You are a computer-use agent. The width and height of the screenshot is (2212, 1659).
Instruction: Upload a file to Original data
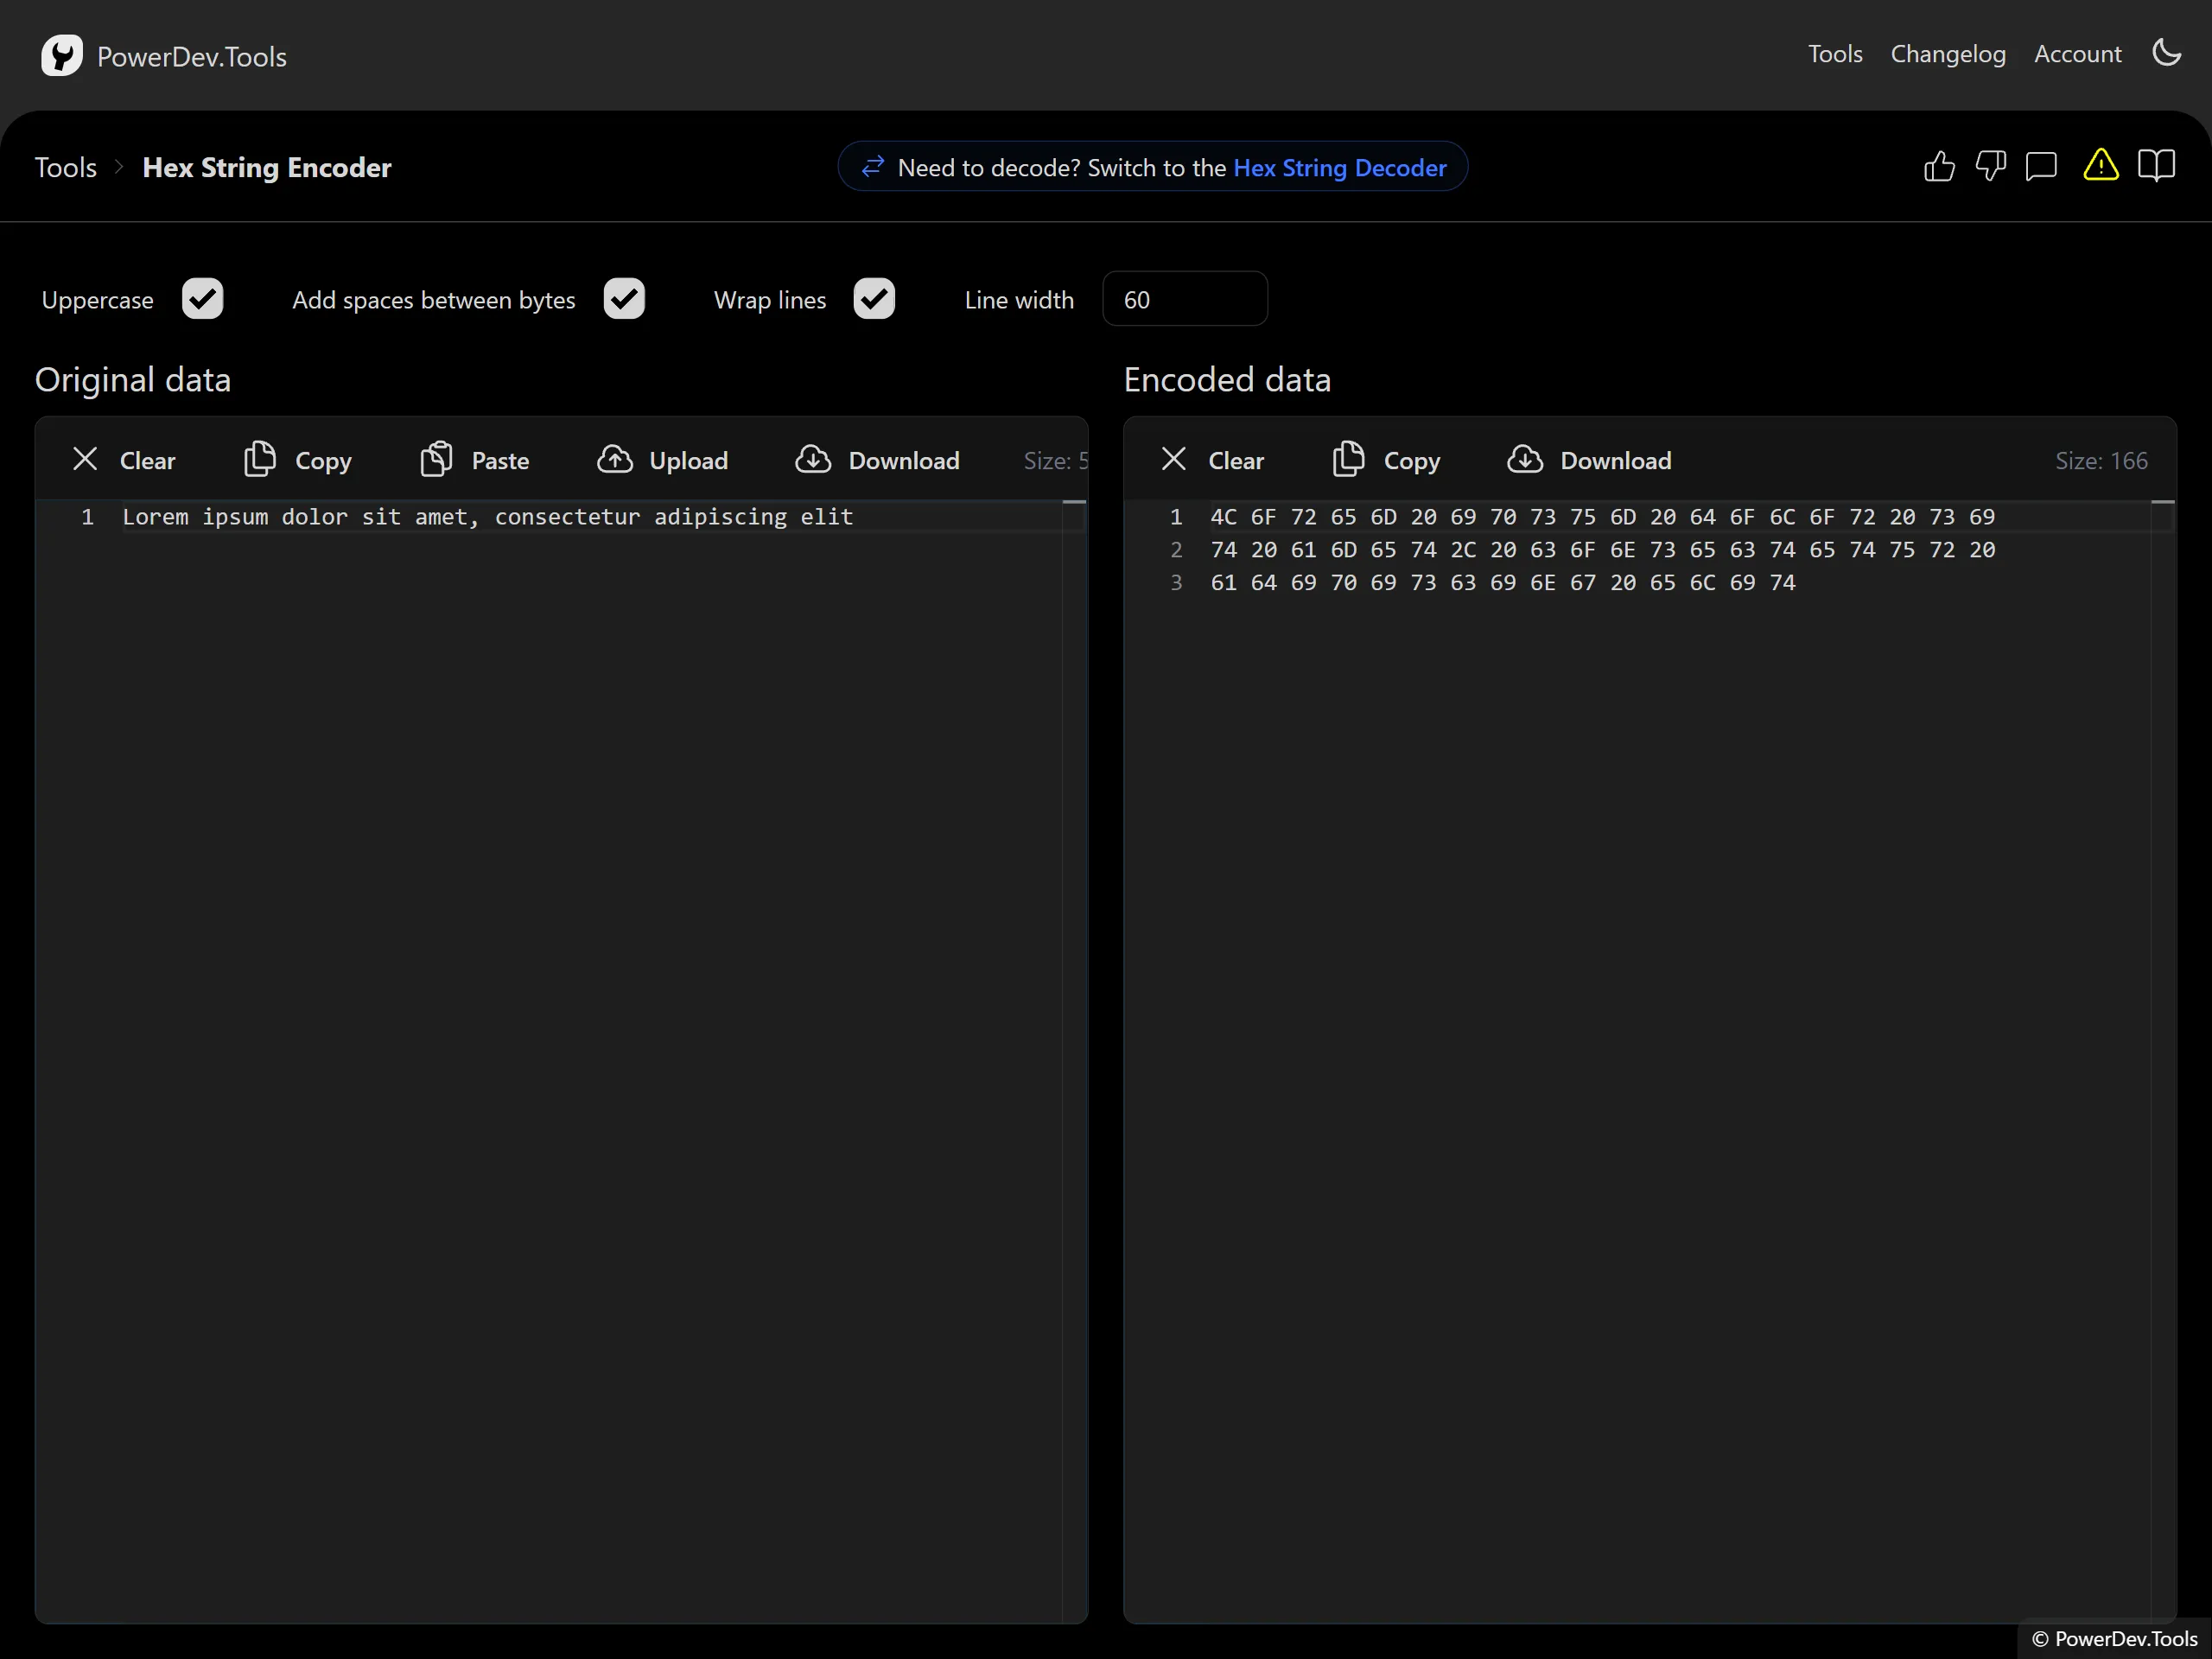pyautogui.click(x=662, y=460)
